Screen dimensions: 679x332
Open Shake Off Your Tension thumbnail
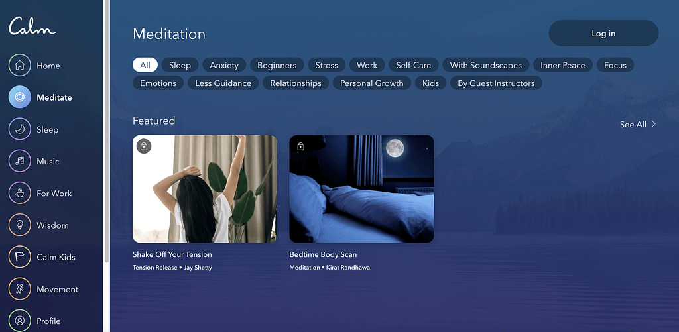(205, 189)
